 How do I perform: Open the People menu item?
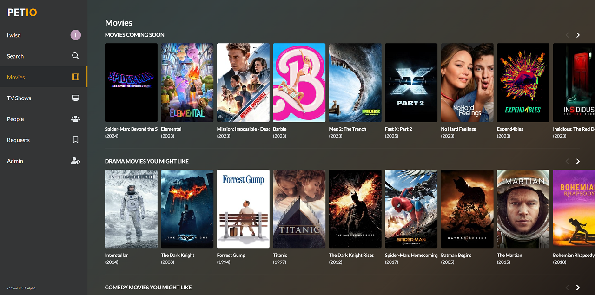point(15,119)
